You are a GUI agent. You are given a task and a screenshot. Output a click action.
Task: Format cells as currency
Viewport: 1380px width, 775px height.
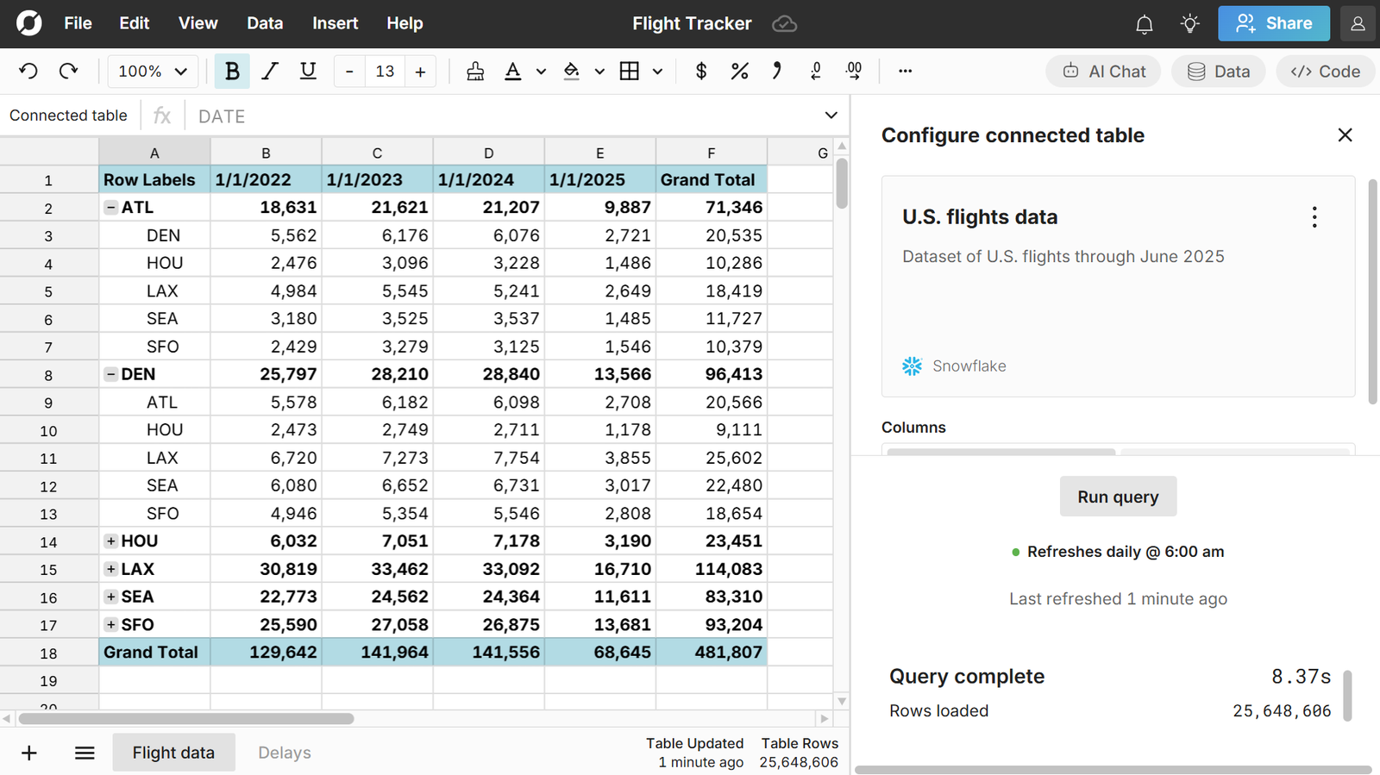click(701, 72)
